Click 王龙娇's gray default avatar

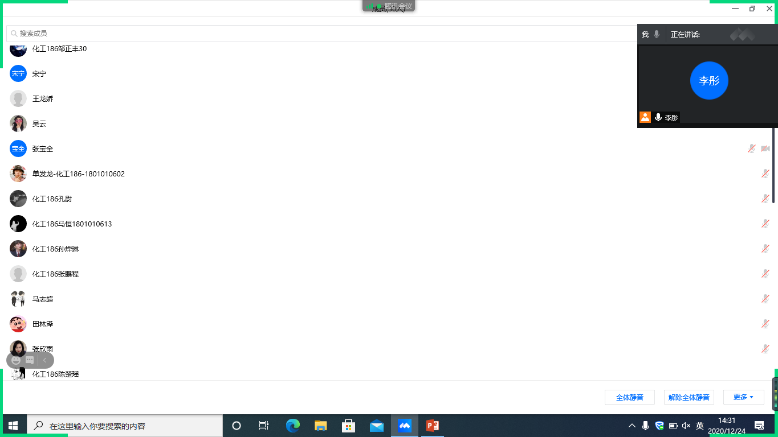click(x=18, y=98)
